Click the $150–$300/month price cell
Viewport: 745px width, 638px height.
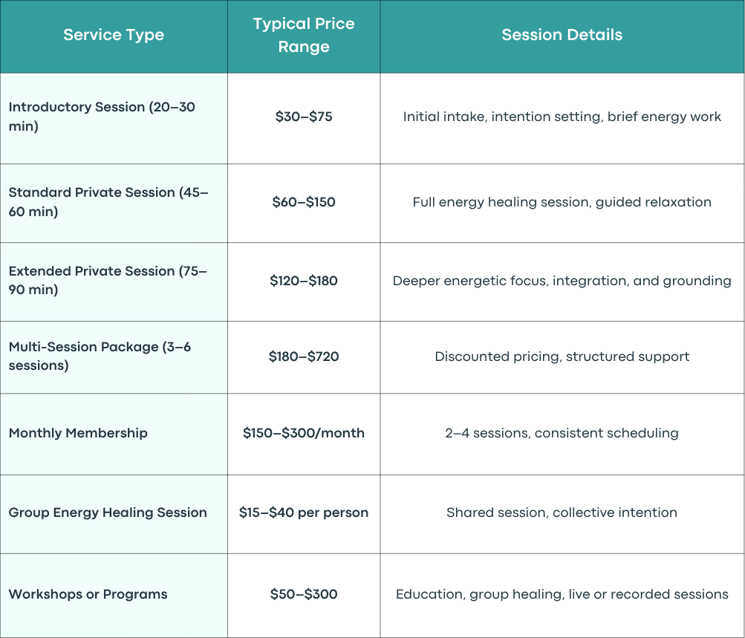click(x=304, y=433)
